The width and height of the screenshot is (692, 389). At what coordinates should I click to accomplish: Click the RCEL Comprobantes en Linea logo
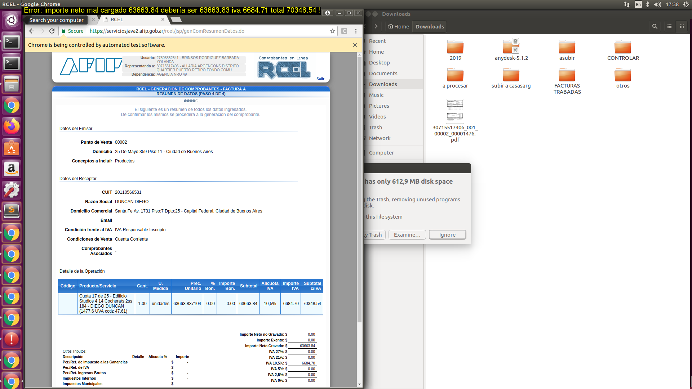(284, 68)
